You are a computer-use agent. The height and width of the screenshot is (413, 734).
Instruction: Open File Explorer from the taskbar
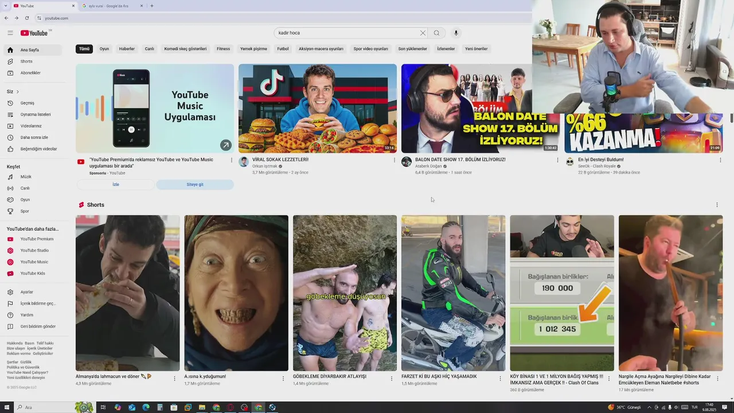202,407
